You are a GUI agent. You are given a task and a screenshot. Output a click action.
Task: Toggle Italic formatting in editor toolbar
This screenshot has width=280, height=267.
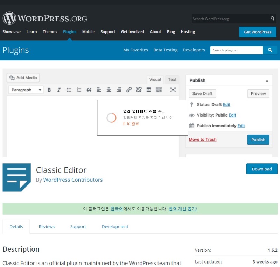click(59, 90)
